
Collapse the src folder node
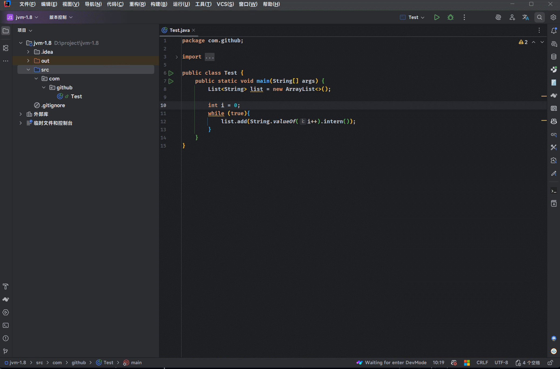[28, 70]
